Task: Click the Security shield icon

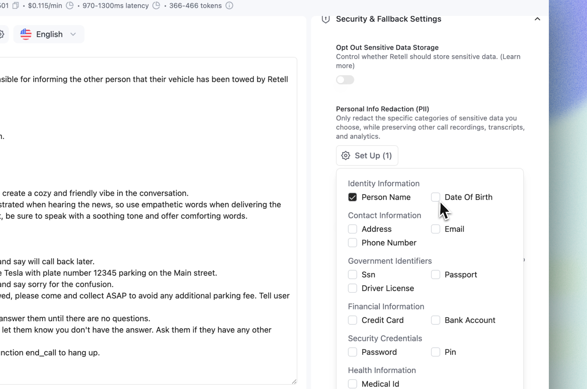Action: point(325,19)
